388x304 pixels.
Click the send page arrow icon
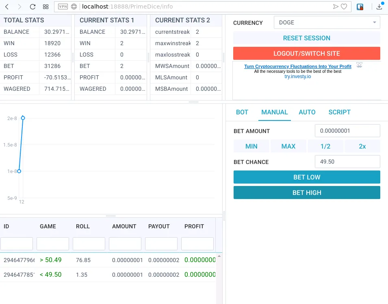tap(336, 7)
